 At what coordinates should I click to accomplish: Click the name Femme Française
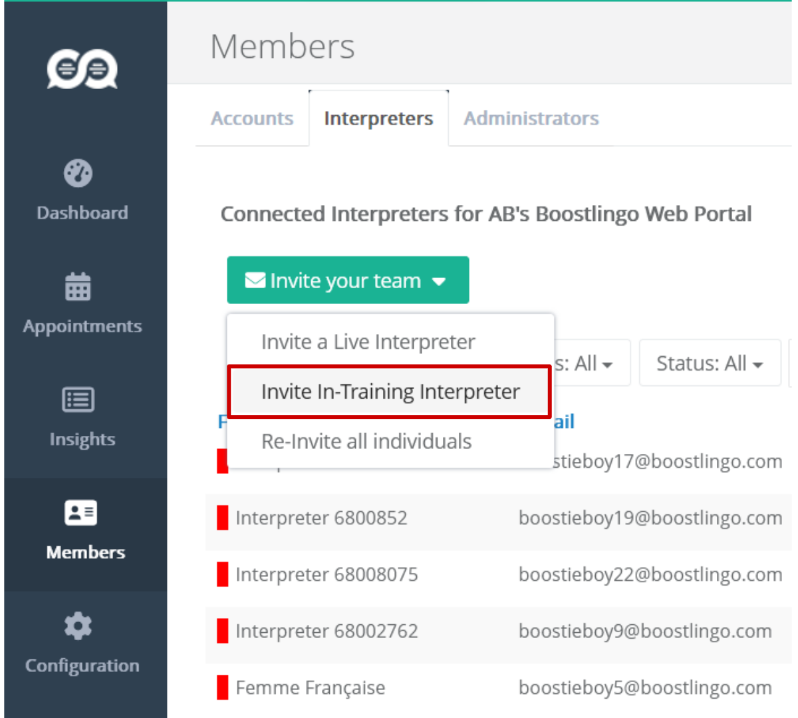(311, 687)
